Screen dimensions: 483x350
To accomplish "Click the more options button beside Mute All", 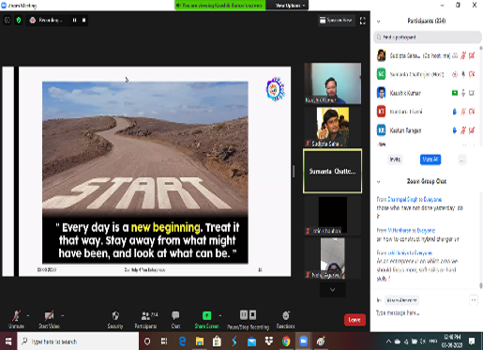I will (x=462, y=160).
